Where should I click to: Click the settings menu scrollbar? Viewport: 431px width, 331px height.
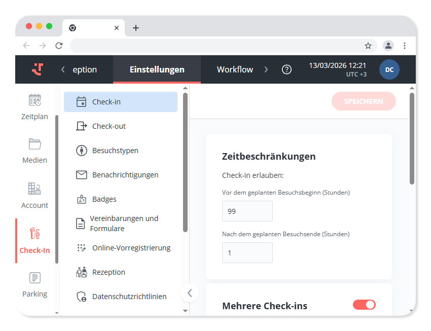[185, 162]
